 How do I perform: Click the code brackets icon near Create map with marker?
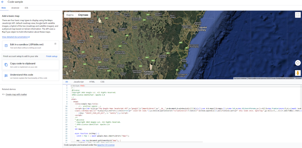click(3, 95)
